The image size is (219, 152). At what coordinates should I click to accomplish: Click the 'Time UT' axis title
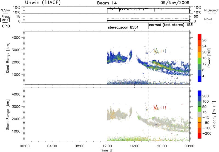pos(107,150)
